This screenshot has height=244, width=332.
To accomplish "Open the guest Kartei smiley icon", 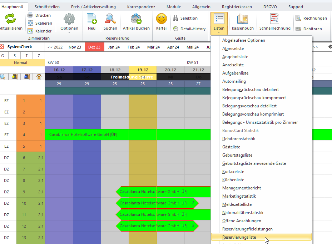I will pos(162,19).
